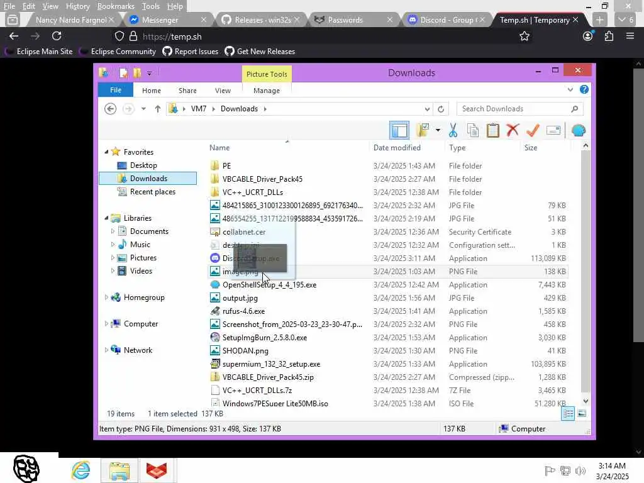644x483 pixels.
Task: Expand the Documents library node
Action: 113,231
